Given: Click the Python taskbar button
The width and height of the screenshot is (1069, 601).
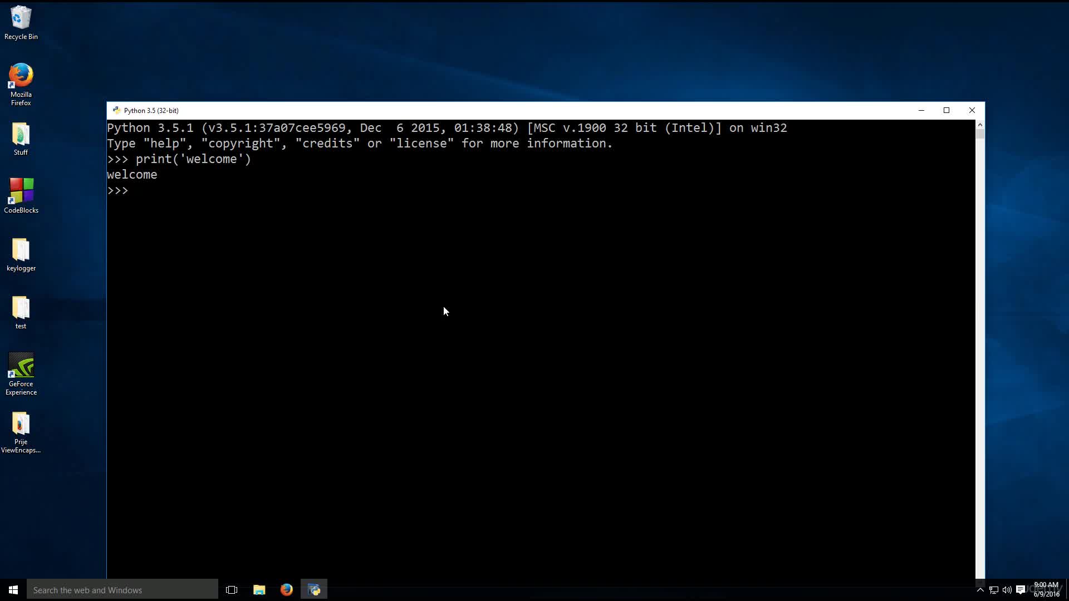Looking at the screenshot, I should tap(314, 590).
